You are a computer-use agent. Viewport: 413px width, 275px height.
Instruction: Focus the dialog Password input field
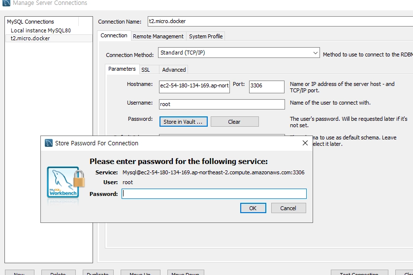click(214, 194)
